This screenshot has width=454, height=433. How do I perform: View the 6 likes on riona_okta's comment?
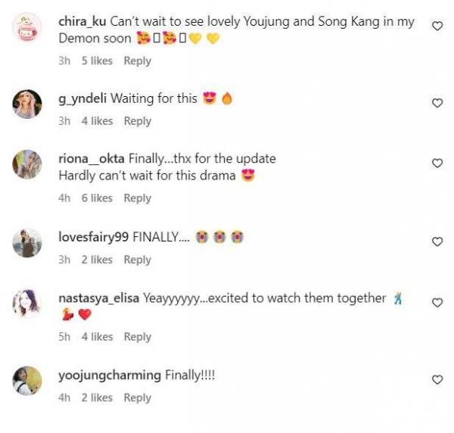[x=97, y=198]
